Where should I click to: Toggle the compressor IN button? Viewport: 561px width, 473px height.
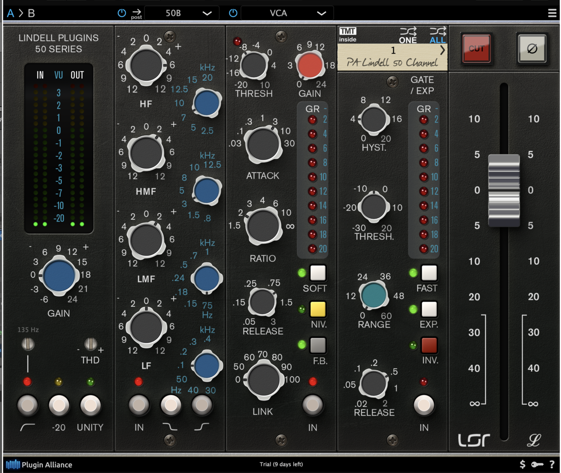(313, 405)
